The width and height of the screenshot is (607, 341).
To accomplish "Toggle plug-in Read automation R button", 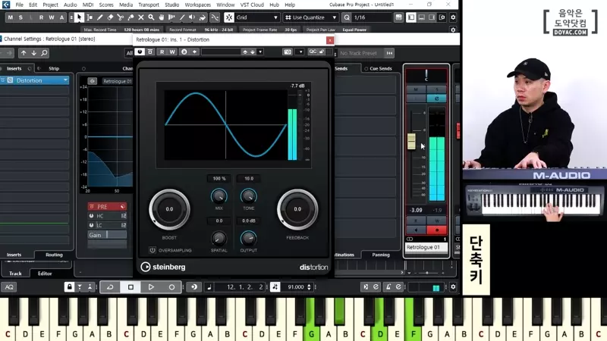I will coord(162,52).
